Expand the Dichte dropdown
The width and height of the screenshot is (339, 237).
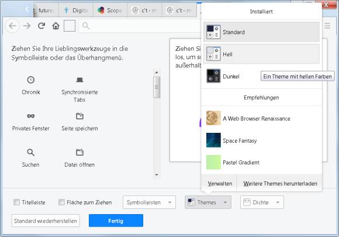pos(262,202)
